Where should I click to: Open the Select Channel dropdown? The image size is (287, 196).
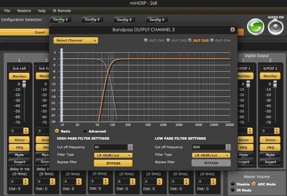(76, 40)
